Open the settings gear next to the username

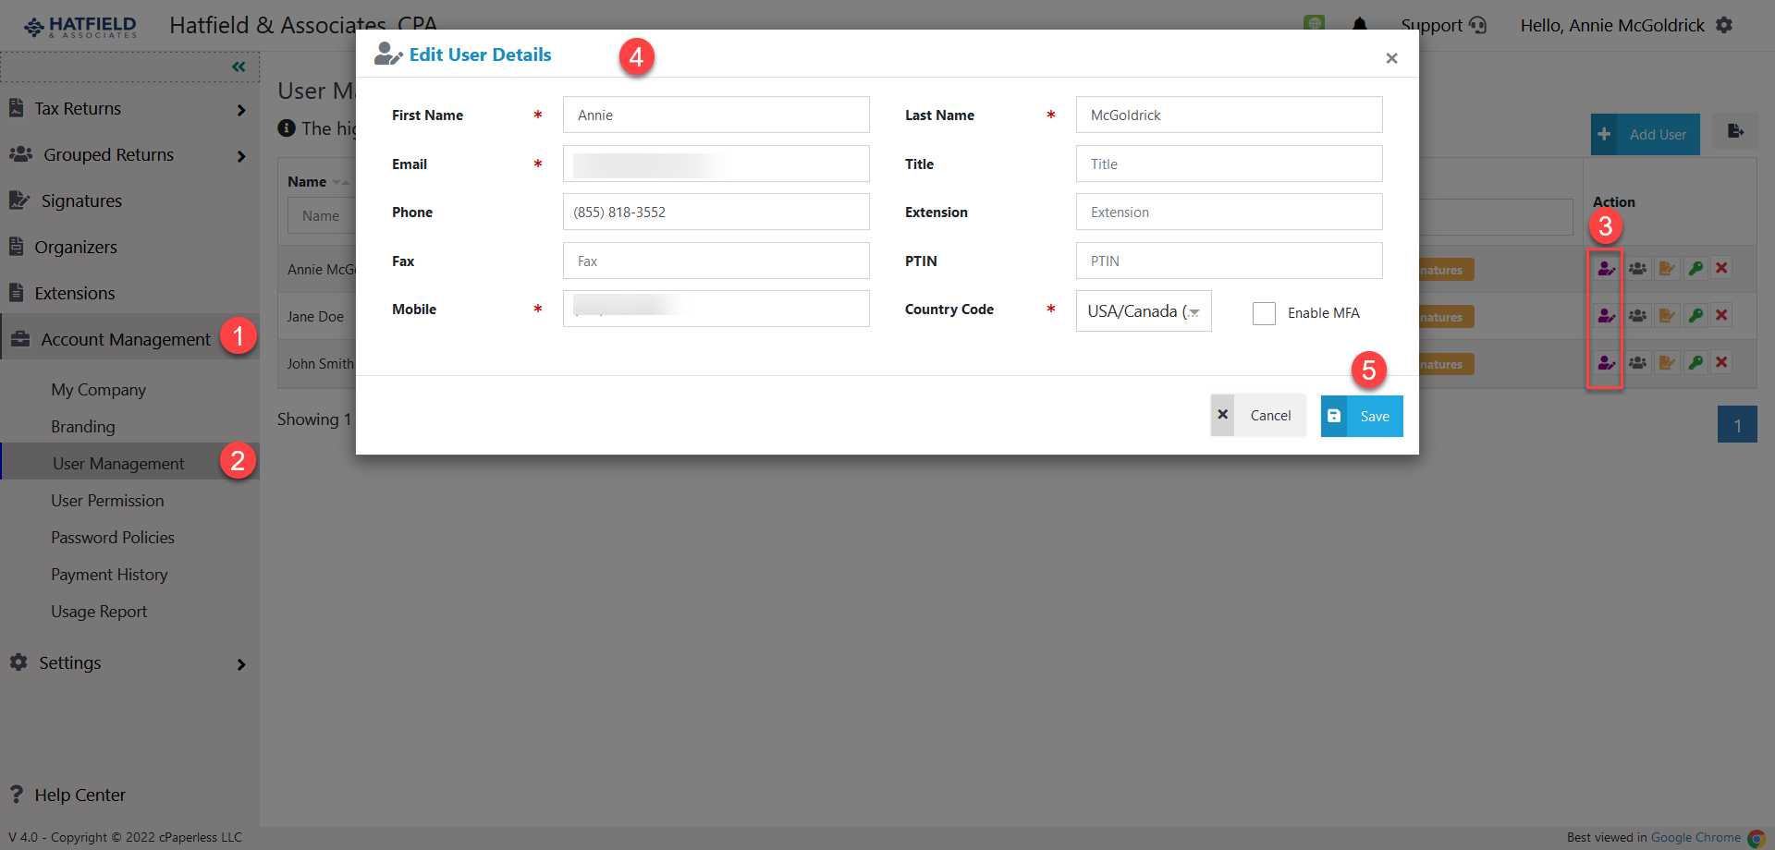pos(1724,25)
